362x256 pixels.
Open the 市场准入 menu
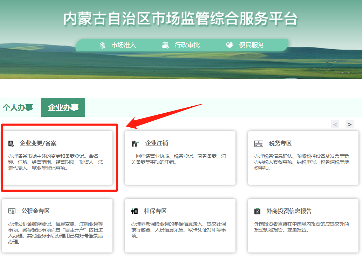(123, 45)
